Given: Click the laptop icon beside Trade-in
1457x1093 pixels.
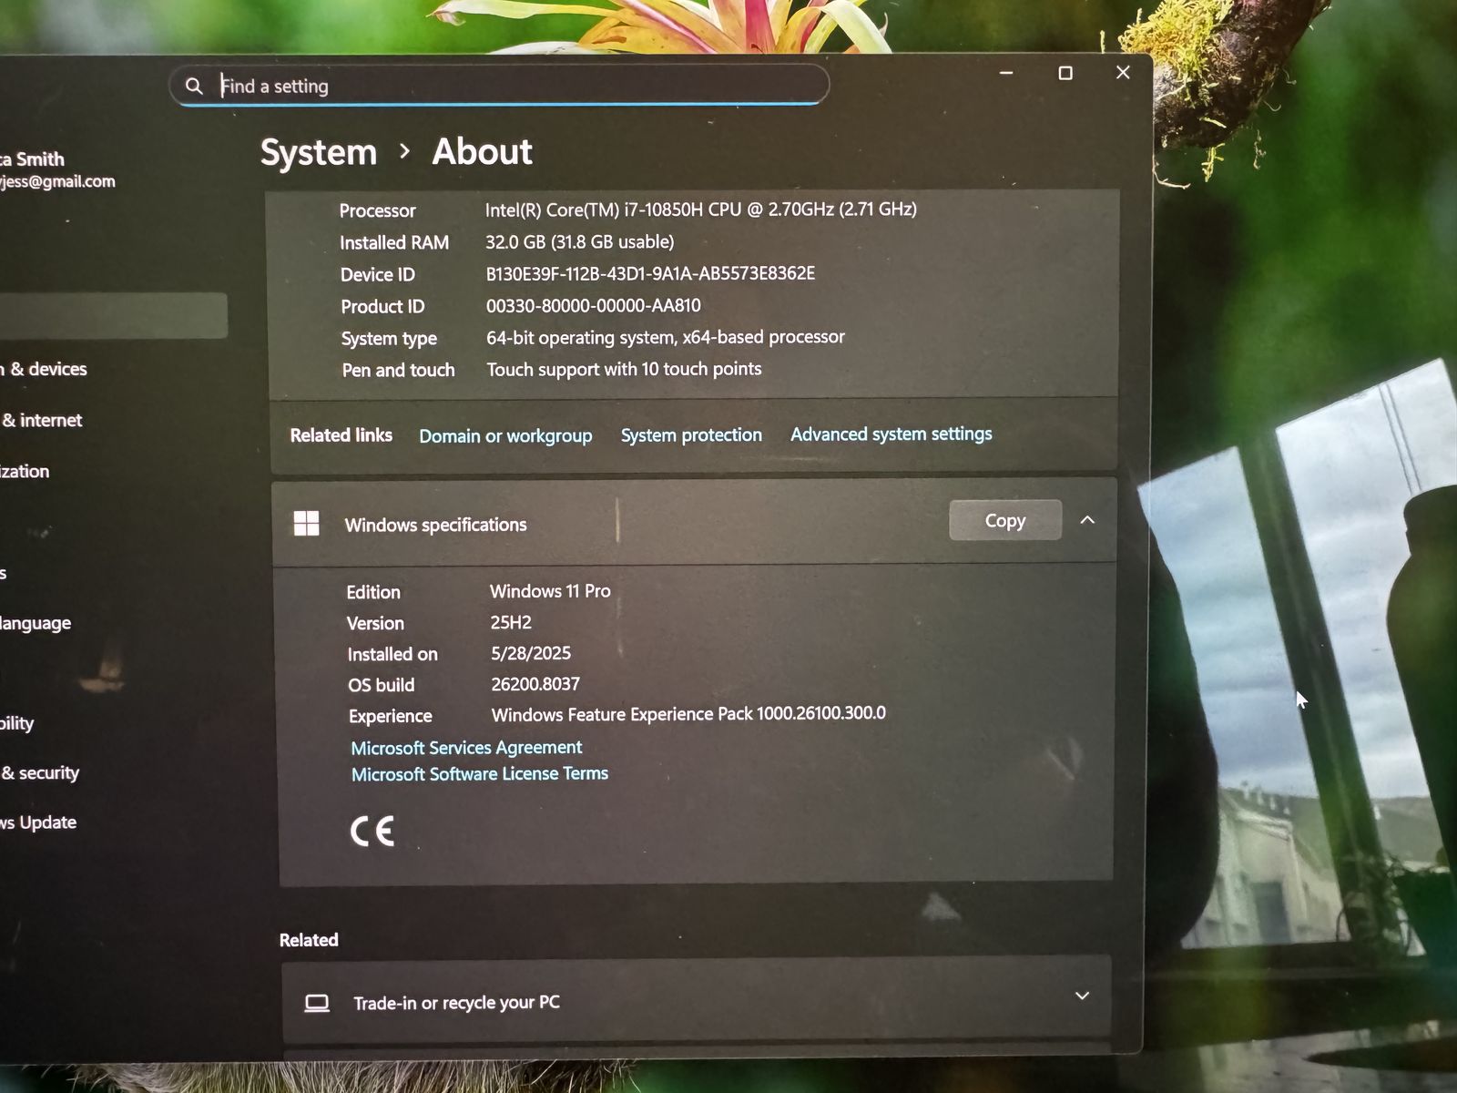Looking at the screenshot, I should tap(317, 1003).
